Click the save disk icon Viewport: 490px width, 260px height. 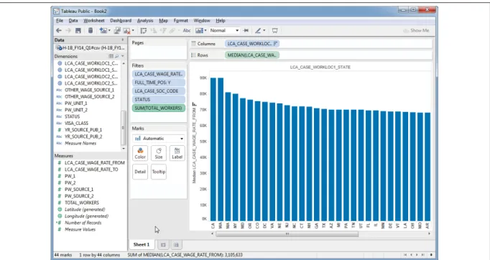coord(78,30)
